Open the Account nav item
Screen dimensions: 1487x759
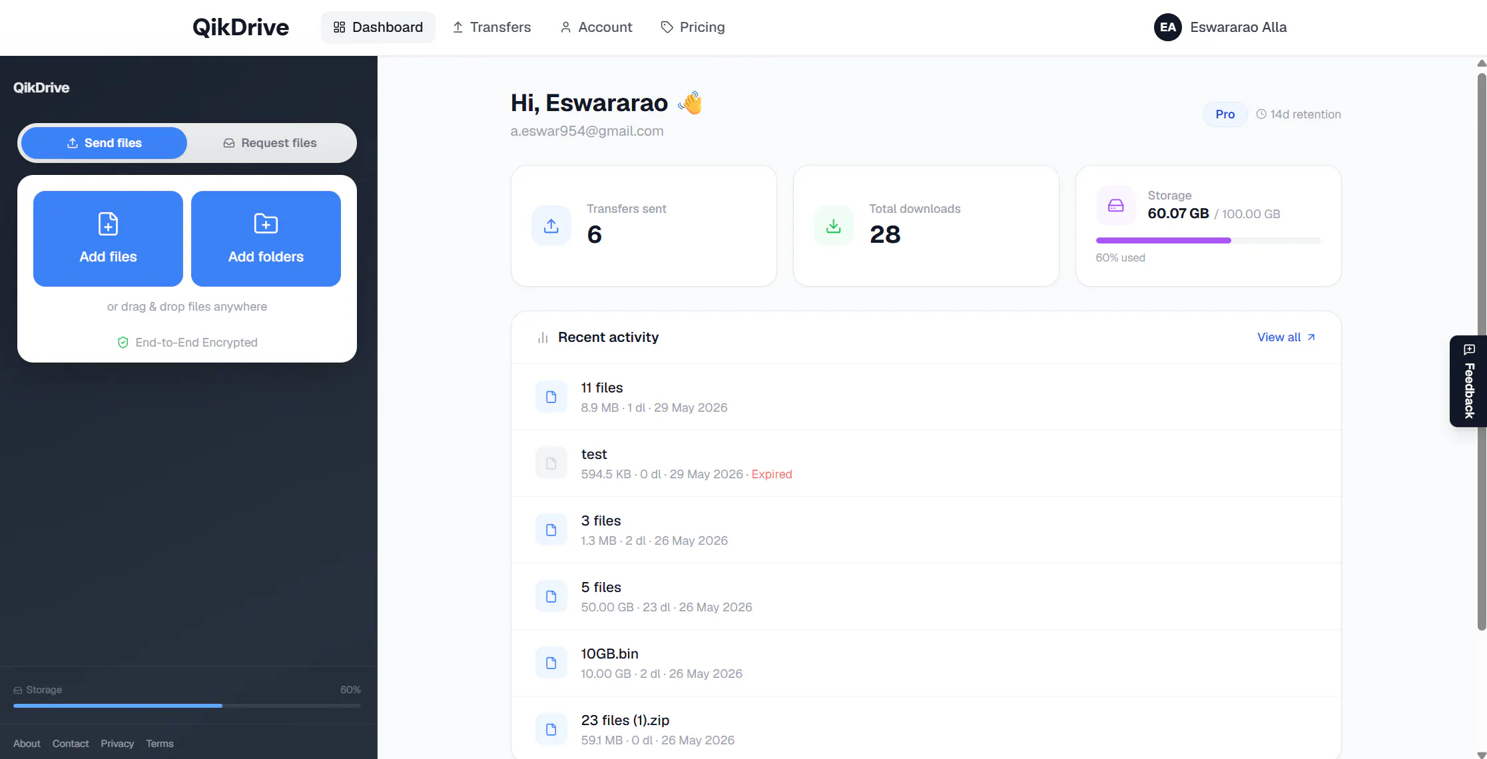point(596,27)
